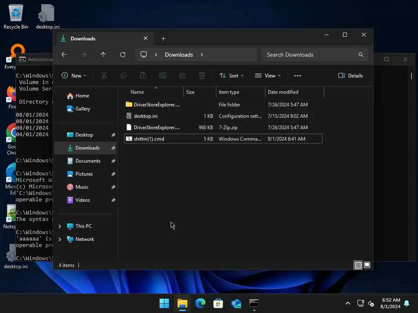
Task: Open the Sort dropdown menu
Action: (231, 75)
